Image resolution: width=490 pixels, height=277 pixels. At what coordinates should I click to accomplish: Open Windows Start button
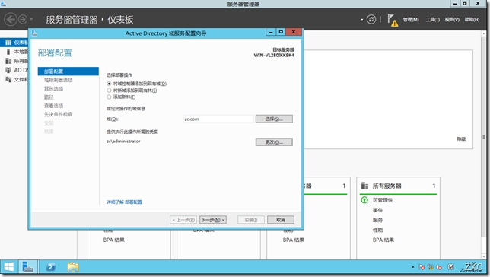pos(9,267)
